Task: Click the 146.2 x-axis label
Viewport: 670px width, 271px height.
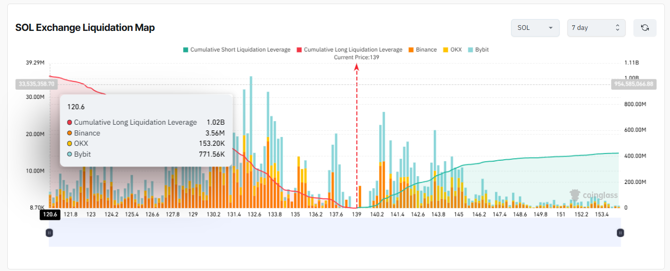Action: point(479,214)
